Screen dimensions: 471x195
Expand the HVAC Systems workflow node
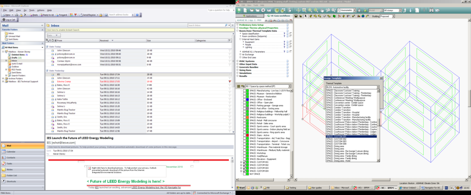click(237, 61)
